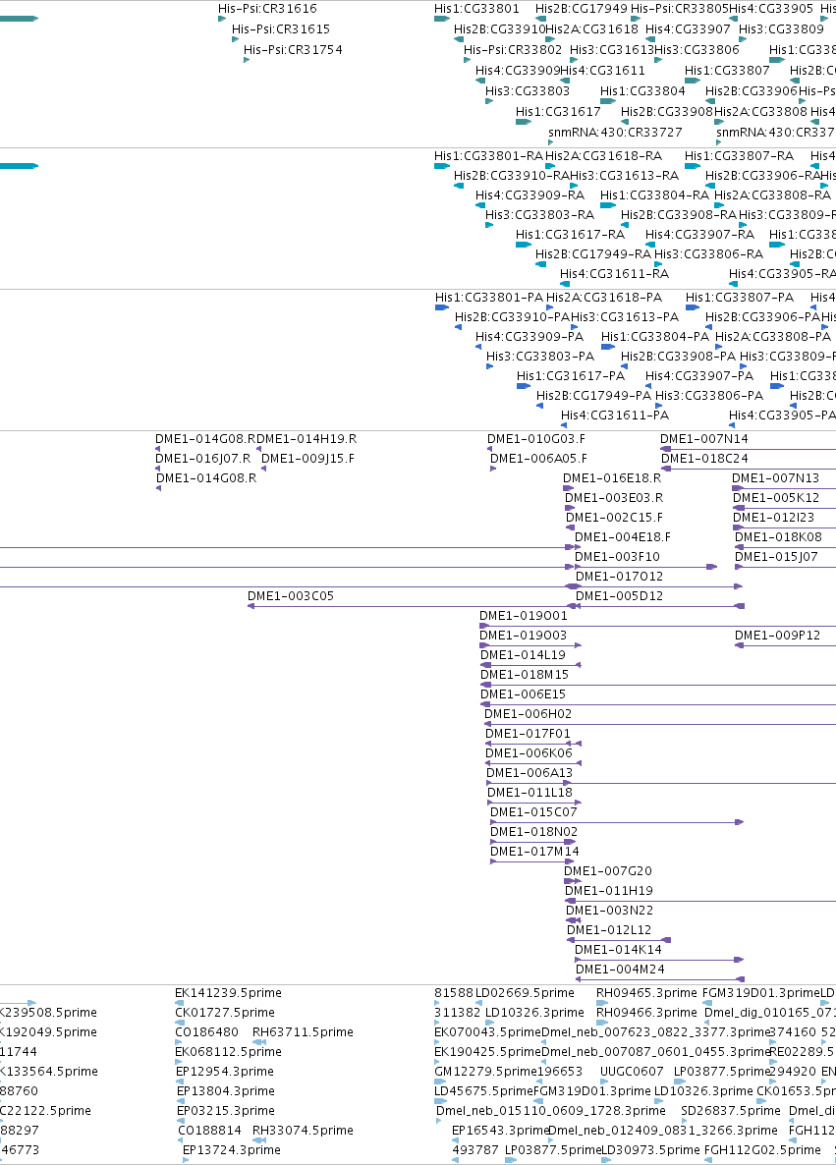This screenshot has height=1165, width=836.
Task: Click transcript label His1:CG33801-RA
Action: (489, 156)
